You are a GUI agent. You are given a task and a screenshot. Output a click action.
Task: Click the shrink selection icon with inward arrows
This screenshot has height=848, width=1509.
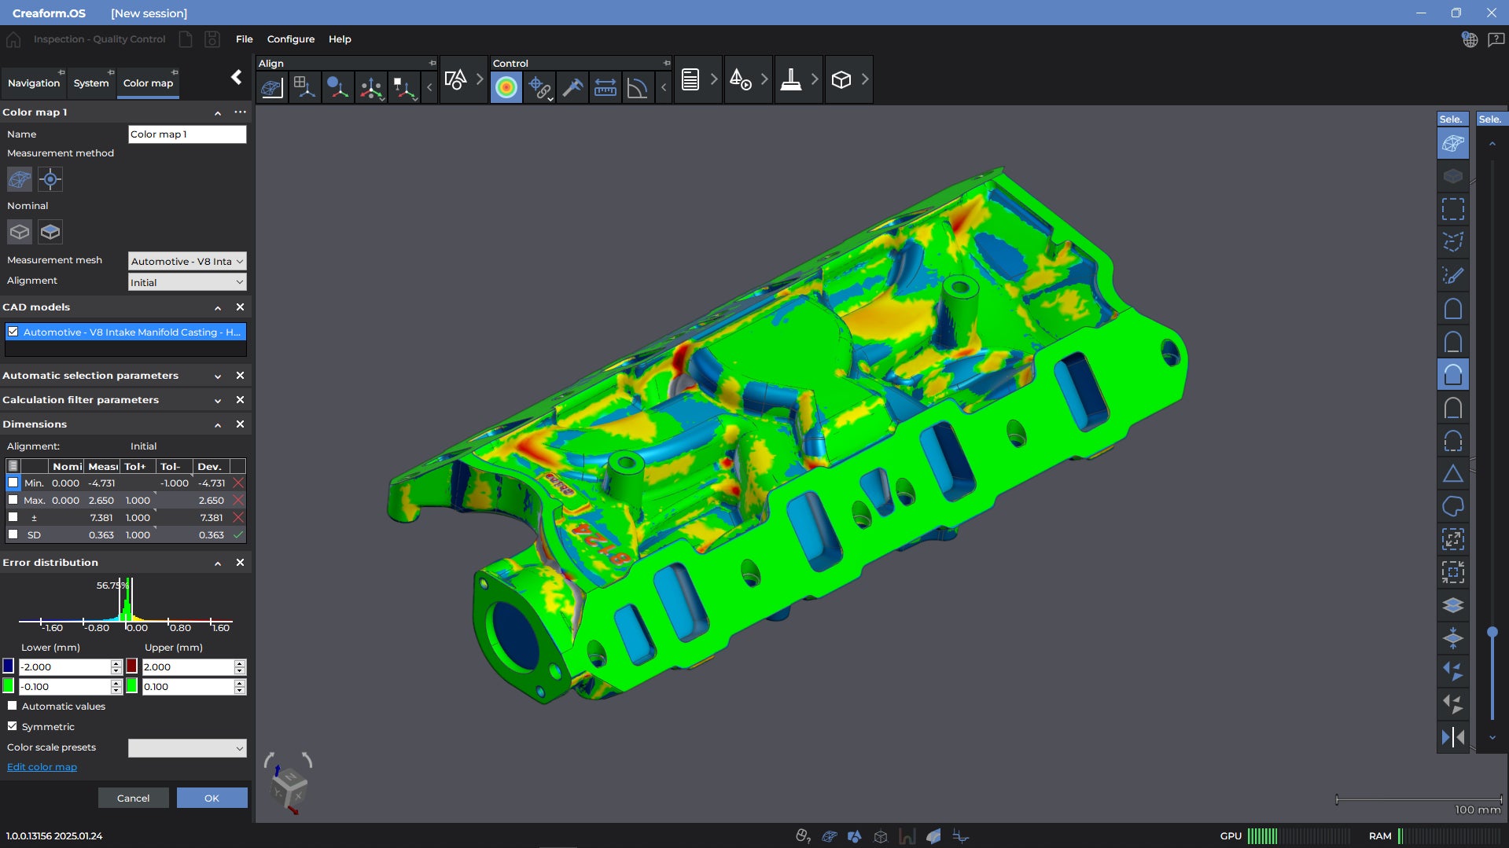1453,572
